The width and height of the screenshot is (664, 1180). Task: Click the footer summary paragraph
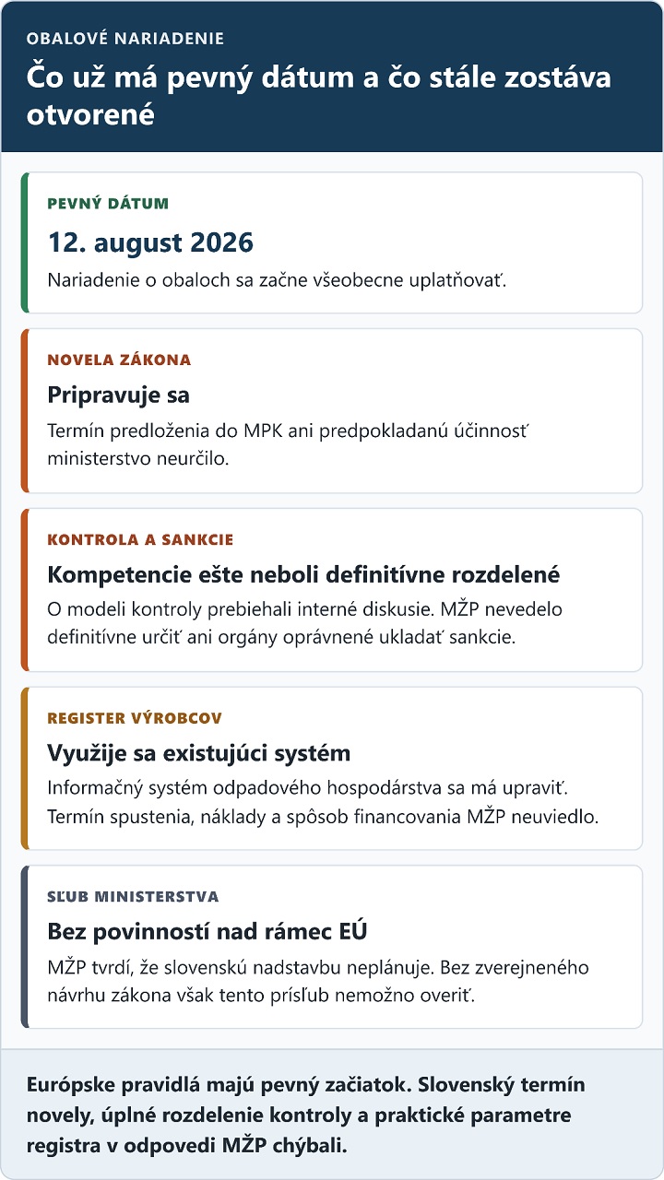click(306, 1115)
